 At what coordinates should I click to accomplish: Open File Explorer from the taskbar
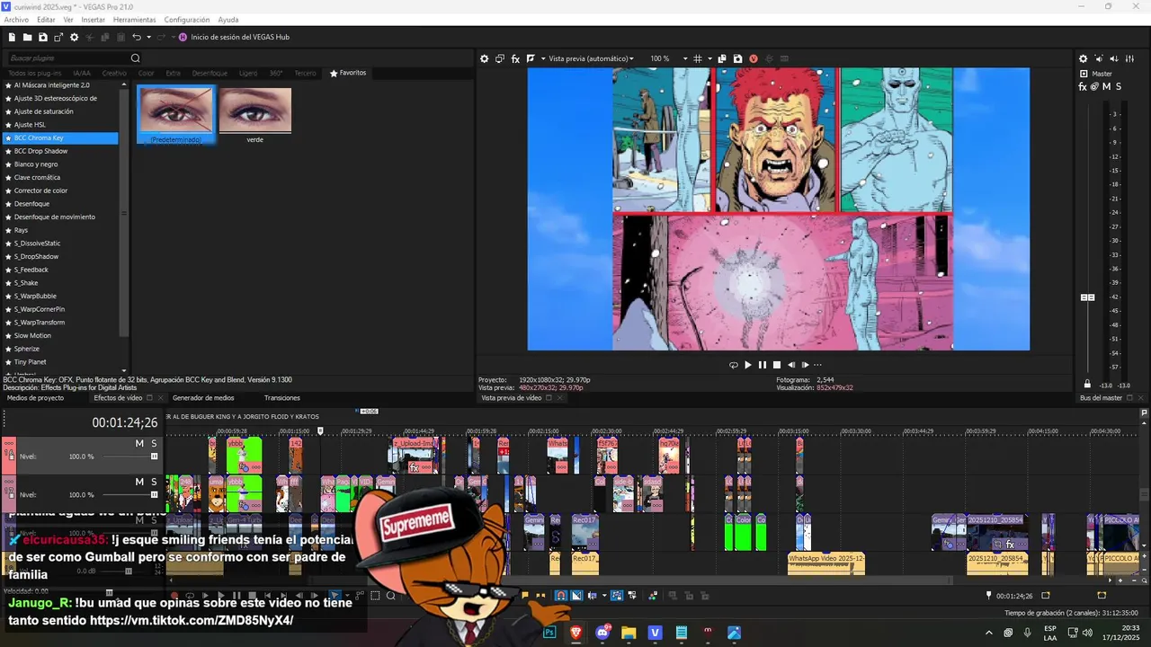(x=629, y=633)
